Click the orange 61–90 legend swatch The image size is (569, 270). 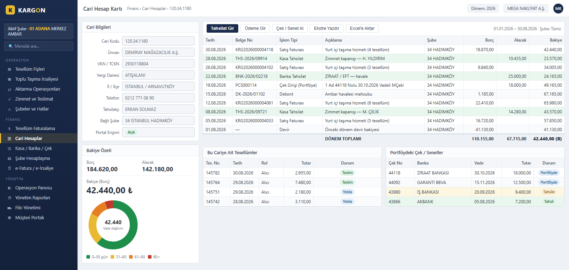(131, 257)
